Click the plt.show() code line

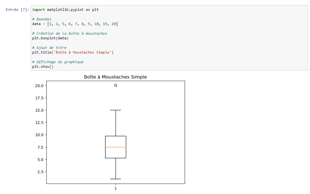pyautogui.click(x=43, y=67)
